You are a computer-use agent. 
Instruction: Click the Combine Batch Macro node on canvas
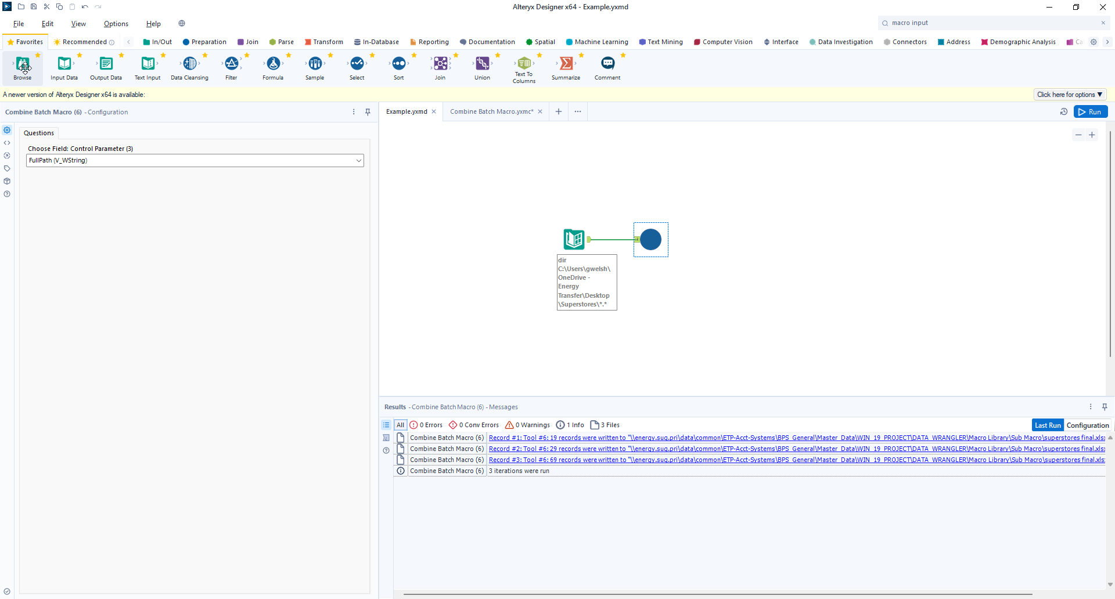(x=650, y=240)
